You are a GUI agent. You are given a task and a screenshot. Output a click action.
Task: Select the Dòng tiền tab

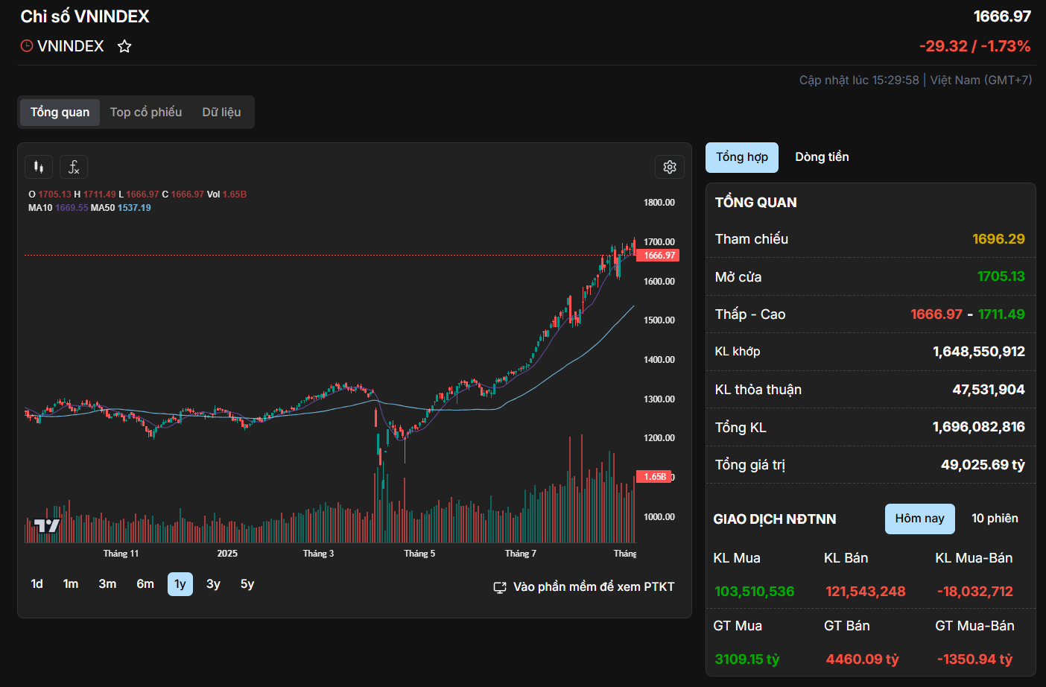tap(822, 157)
